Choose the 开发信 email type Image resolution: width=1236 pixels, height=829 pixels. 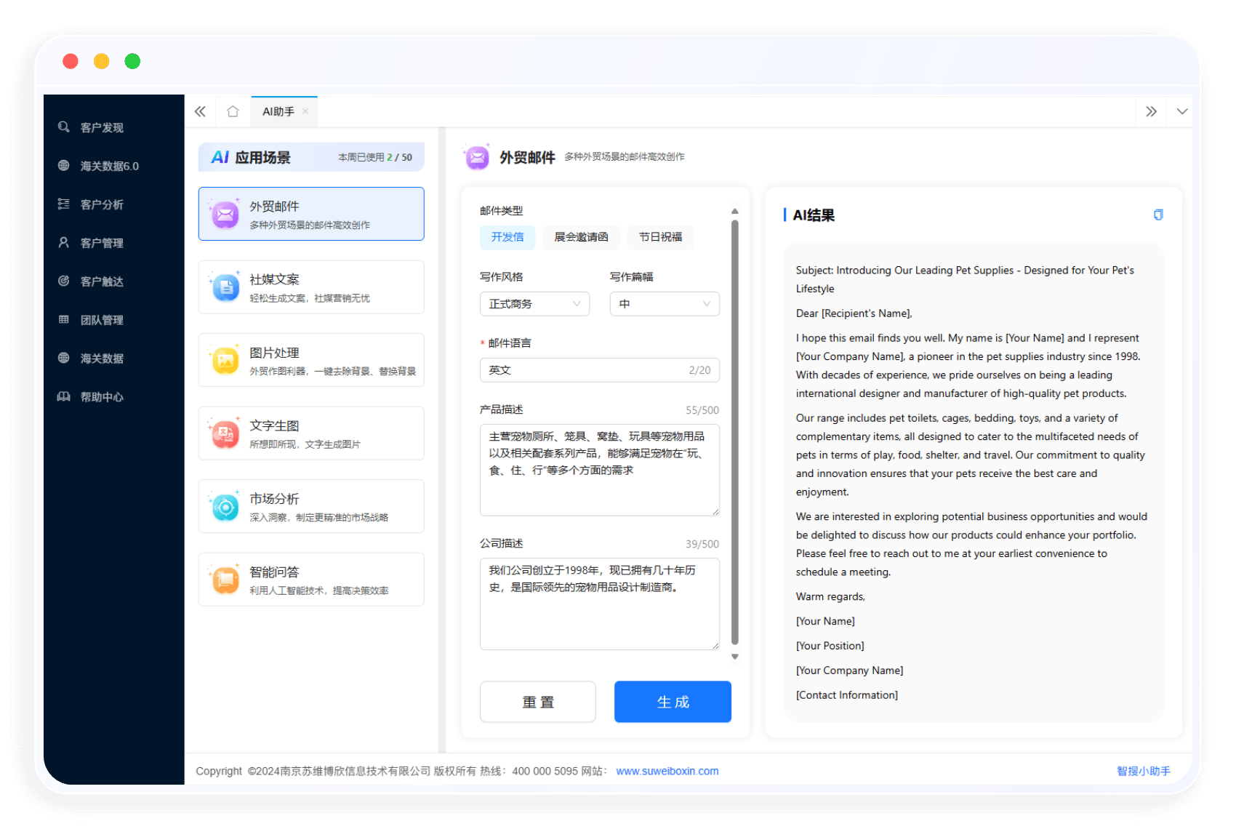click(507, 237)
